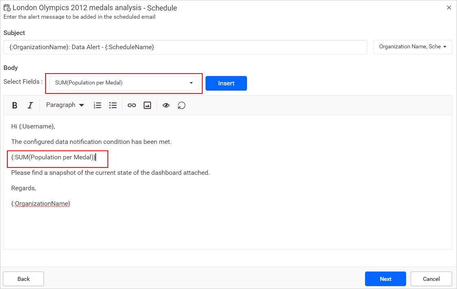Go Back to the previous step
The width and height of the screenshot is (457, 289).
[23, 278]
